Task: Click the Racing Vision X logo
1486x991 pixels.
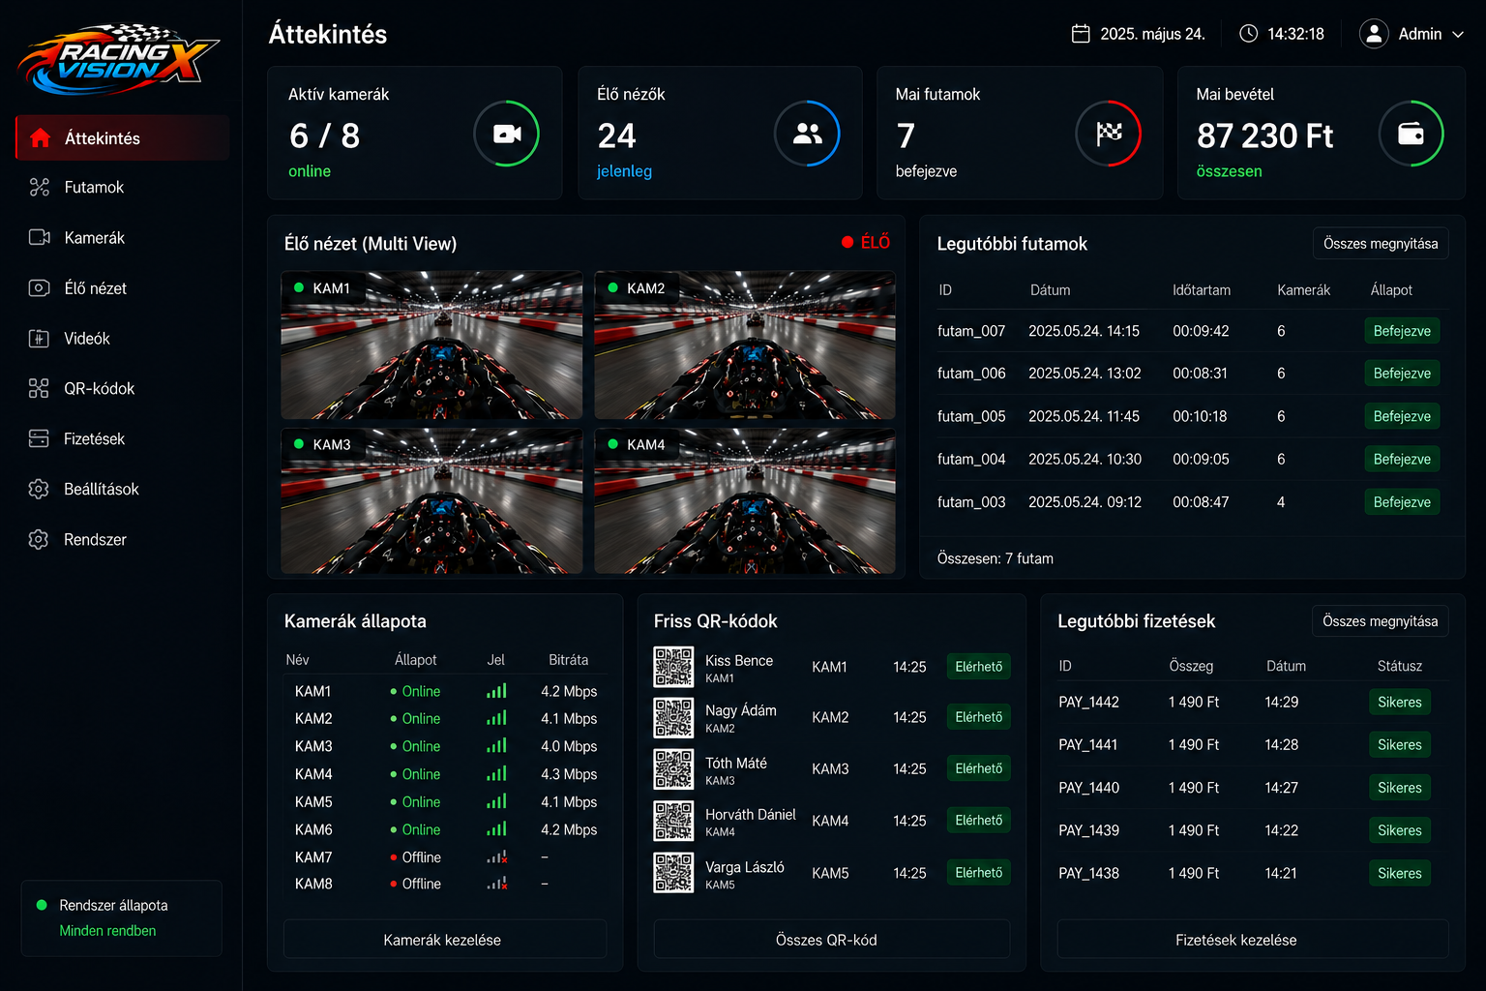Action: point(118,60)
